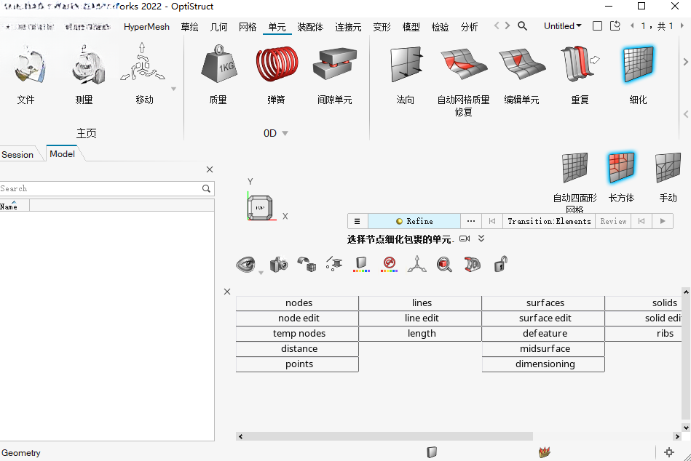
Task: Open the ellipsis options in guide bar
Action: point(471,221)
